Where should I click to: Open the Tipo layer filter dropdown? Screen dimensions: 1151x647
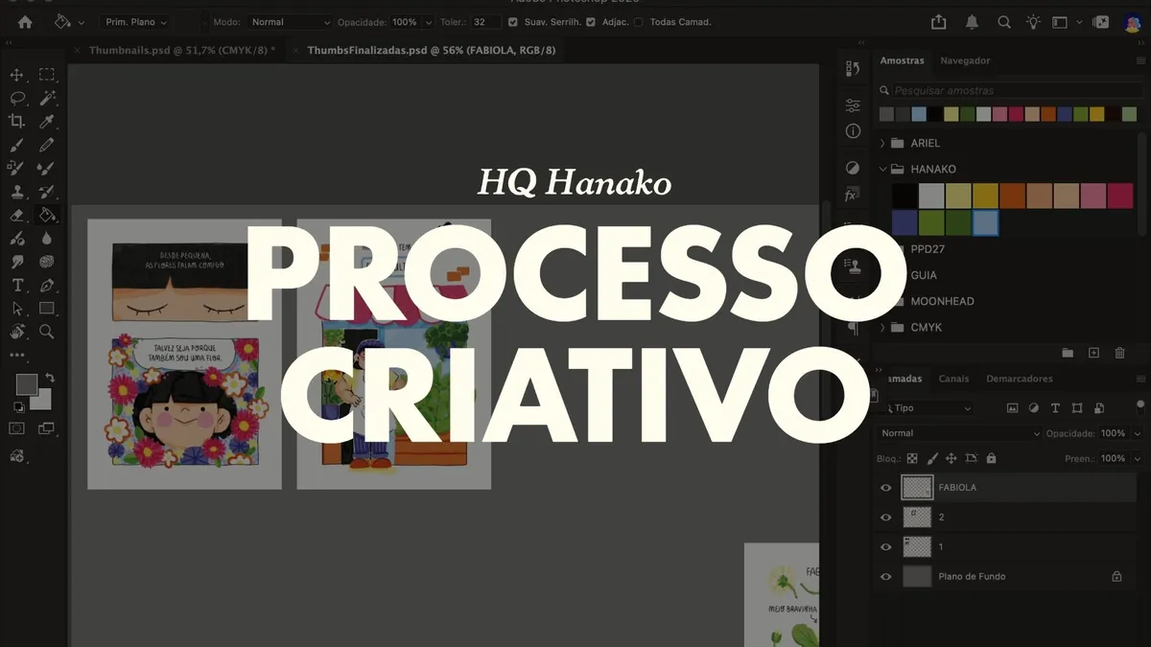tap(926, 408)
